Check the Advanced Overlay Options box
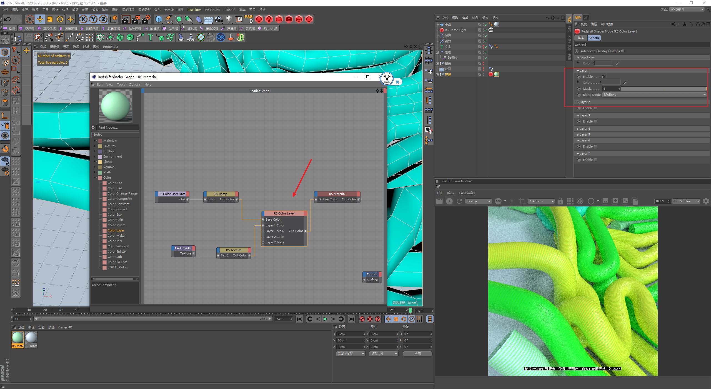The image size is (711, 389). pyautogui.click(x=623, y=51)
